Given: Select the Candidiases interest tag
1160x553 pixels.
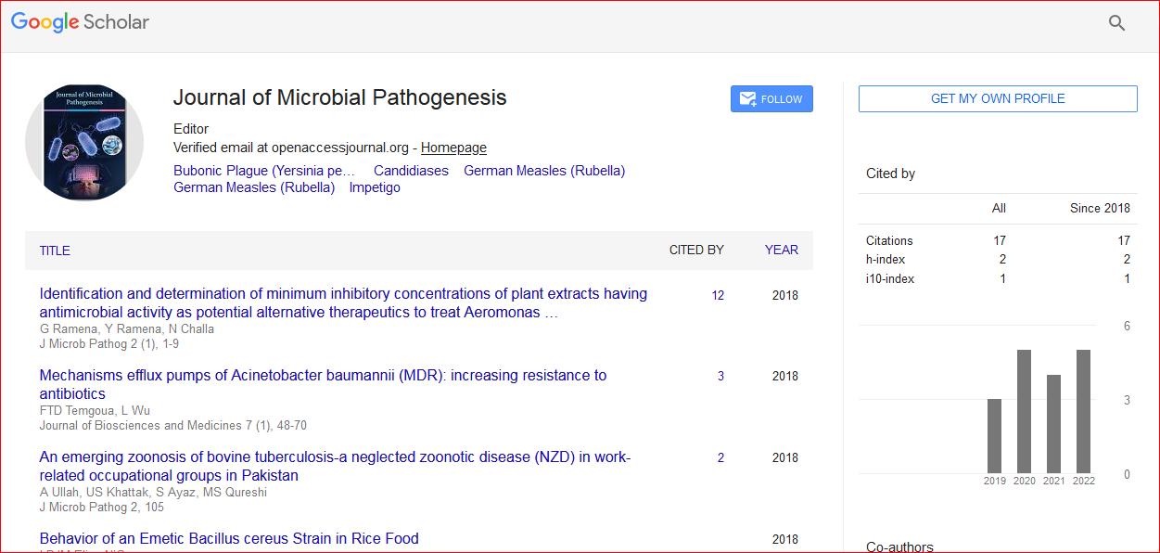Looking at the screenshot, I should pos(411,171).
